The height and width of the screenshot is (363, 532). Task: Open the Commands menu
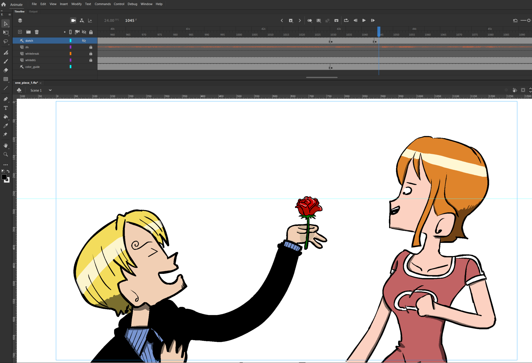[103, 4]
